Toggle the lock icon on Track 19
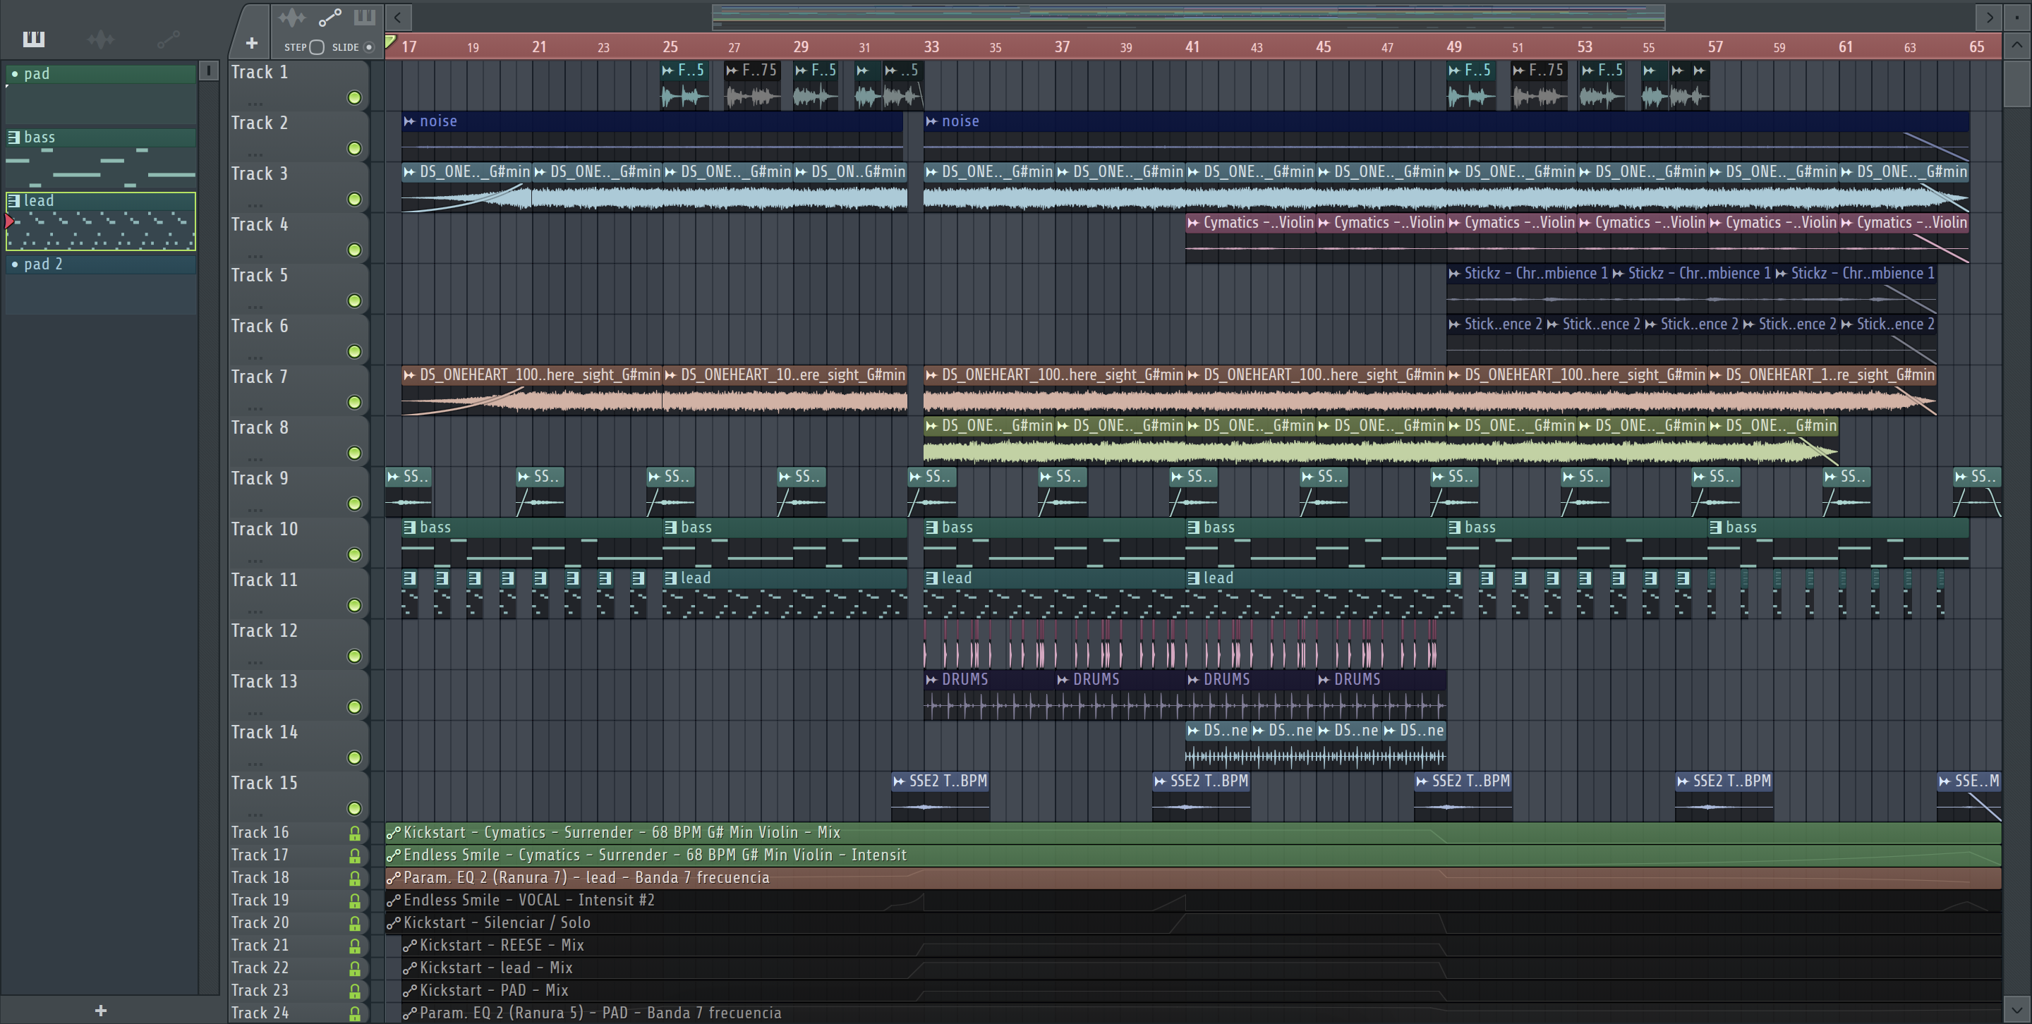Screen dimensions: 2032x1024 [x=355, y=901]
